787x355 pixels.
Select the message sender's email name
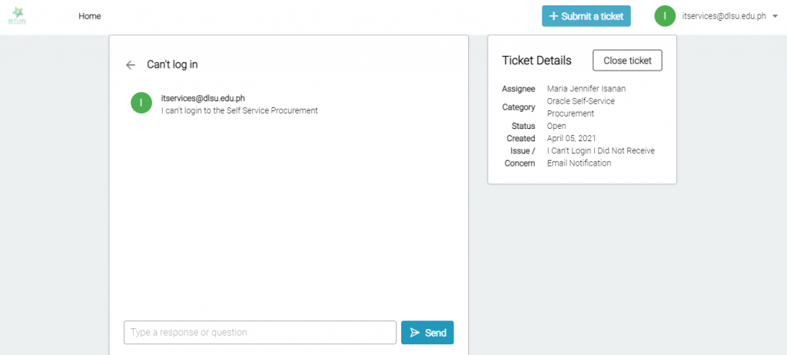203,98
